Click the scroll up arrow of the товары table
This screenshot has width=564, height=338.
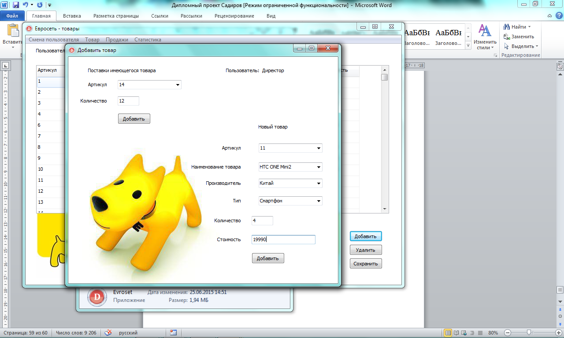pos(385,70)
